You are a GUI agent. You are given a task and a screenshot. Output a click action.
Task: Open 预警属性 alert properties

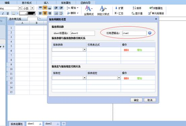pyautogui.click(x=156, y=8)
